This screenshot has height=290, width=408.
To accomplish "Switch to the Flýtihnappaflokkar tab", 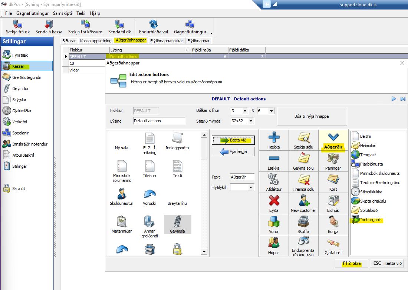I will coord(167,41).
